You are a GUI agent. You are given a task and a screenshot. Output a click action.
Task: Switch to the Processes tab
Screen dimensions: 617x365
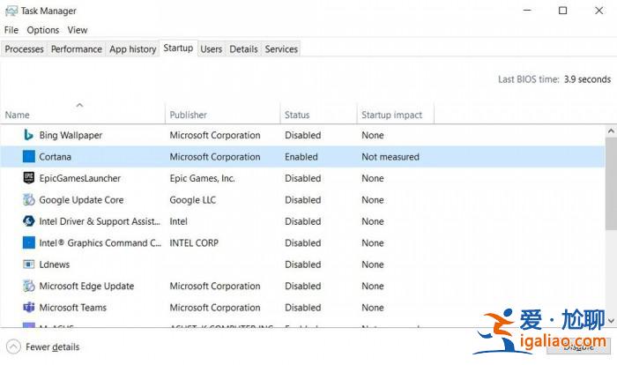[x=24, y=49]
